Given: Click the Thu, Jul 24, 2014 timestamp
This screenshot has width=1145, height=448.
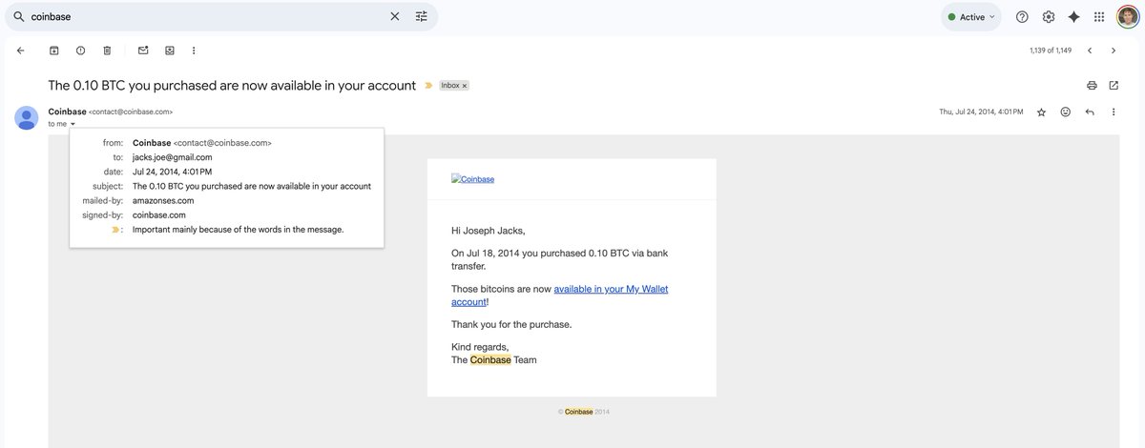Looking at the screenshot, I should [981, 112].
